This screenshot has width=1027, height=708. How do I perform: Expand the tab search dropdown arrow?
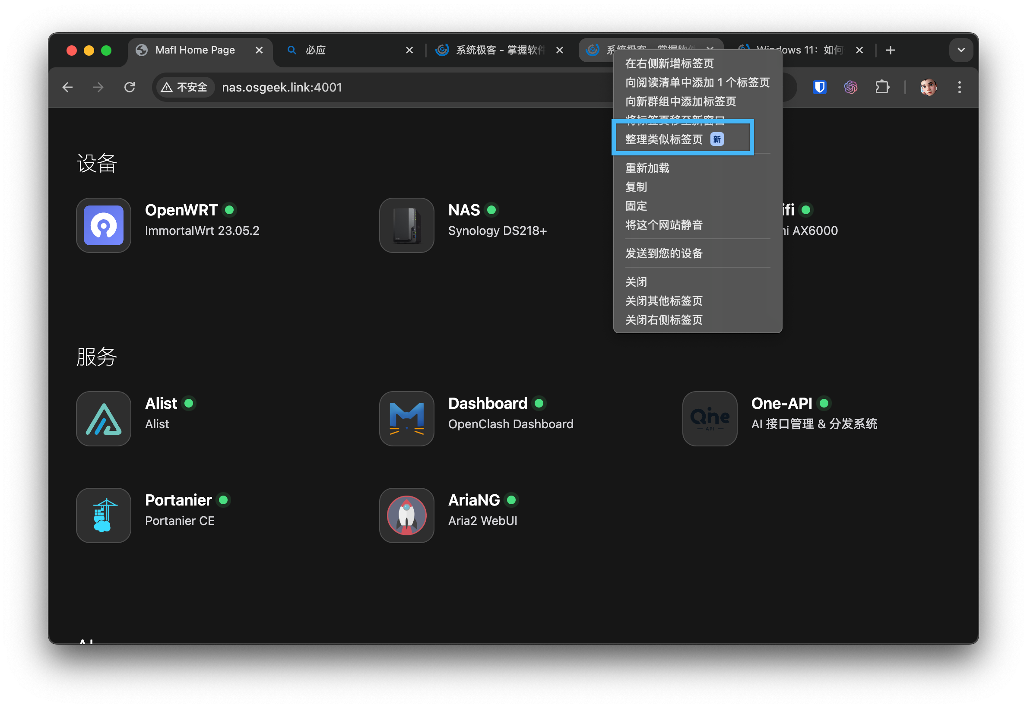tap(961, 50)
